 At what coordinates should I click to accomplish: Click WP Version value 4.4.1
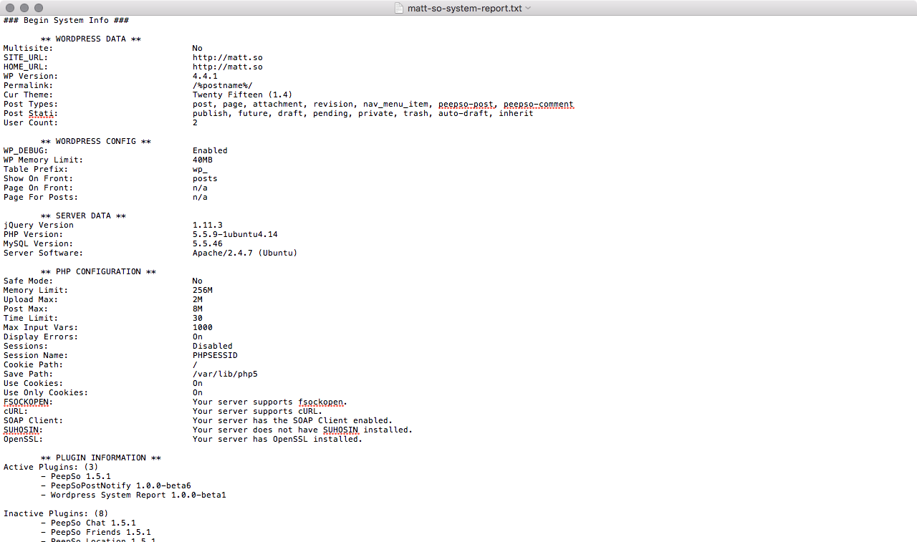pyautogui.click(x=205, y=76)
